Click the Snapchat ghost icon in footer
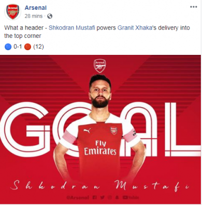 [x=117, y=197]
